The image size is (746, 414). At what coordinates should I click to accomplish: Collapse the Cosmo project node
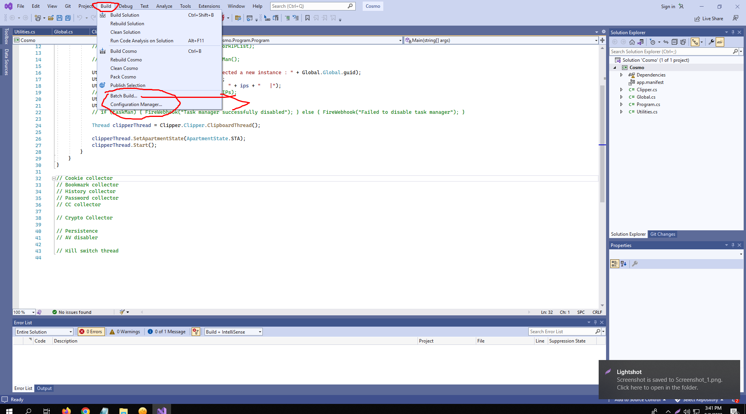tap(615, 68)
